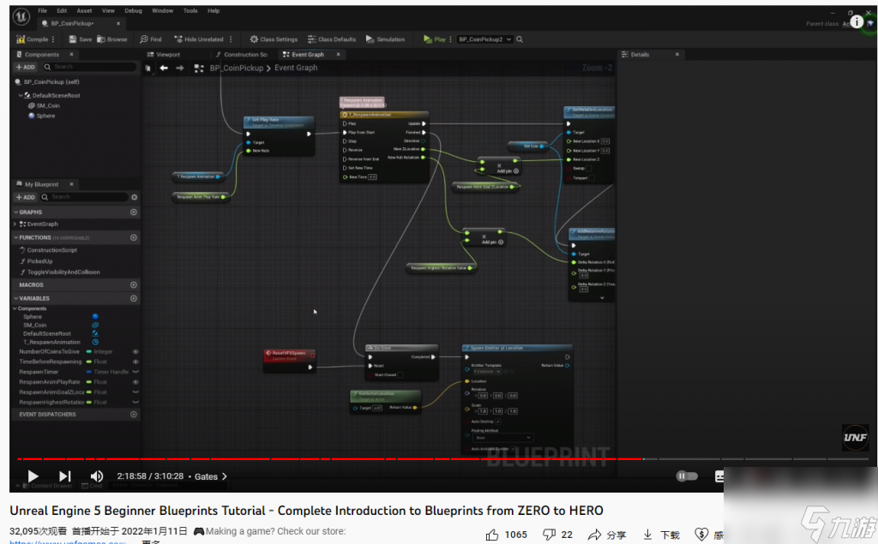Click the Gates chapter label
Screen dimensions: 878x544
click(206, 477)
